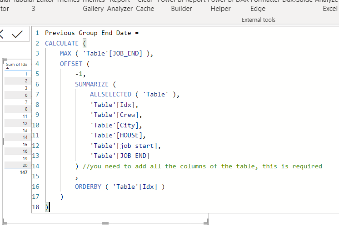Grab the visual's bottom-right corner handle
Screen dimensions: 339x232
[x=206, y=222]
